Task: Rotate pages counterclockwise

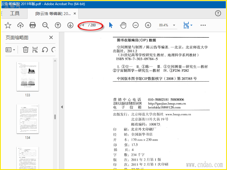Action: click(45, 50)
